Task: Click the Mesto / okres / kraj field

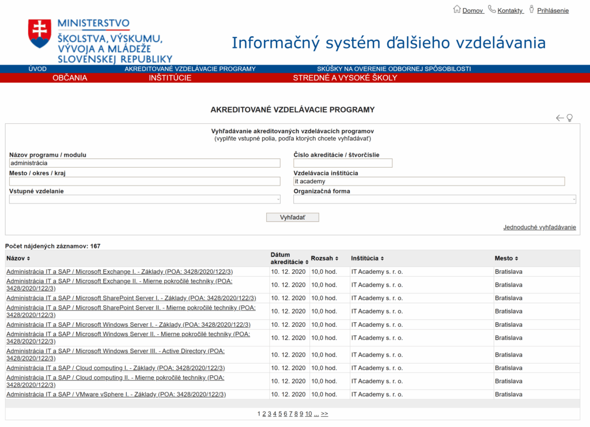Action: 144,182
